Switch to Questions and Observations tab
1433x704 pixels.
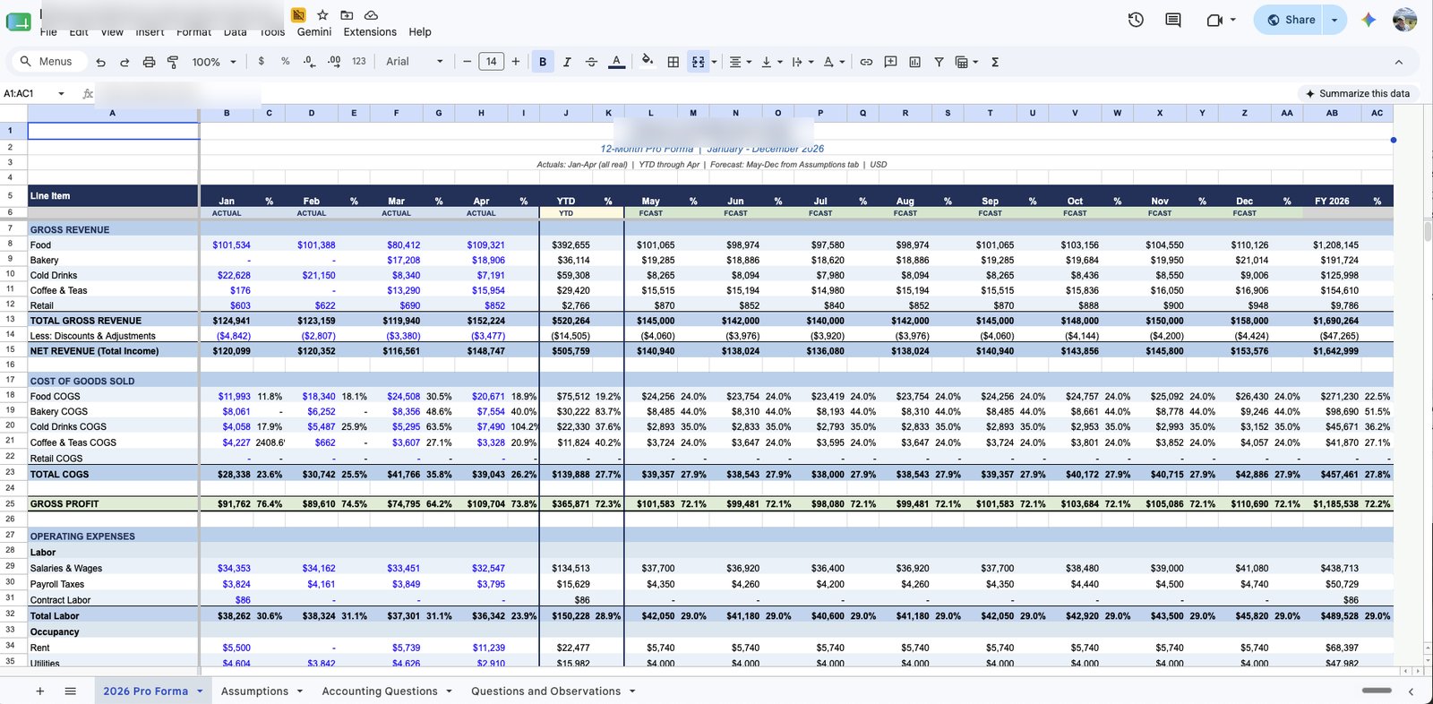coord(545,691)
